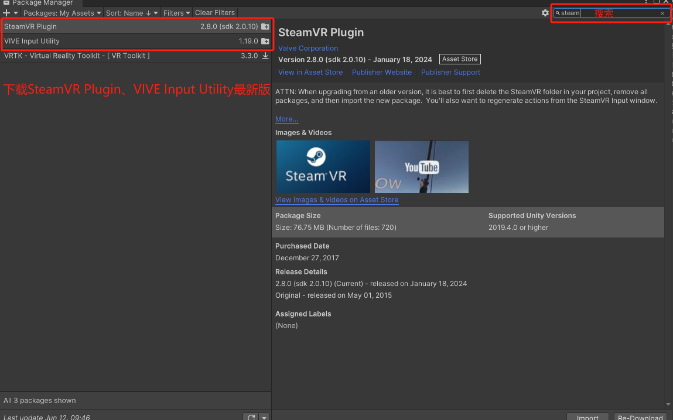Open the dropdown arrow next to refresh
The width and height of the screenshot is (673, 420).
click(x=264, y=417)
